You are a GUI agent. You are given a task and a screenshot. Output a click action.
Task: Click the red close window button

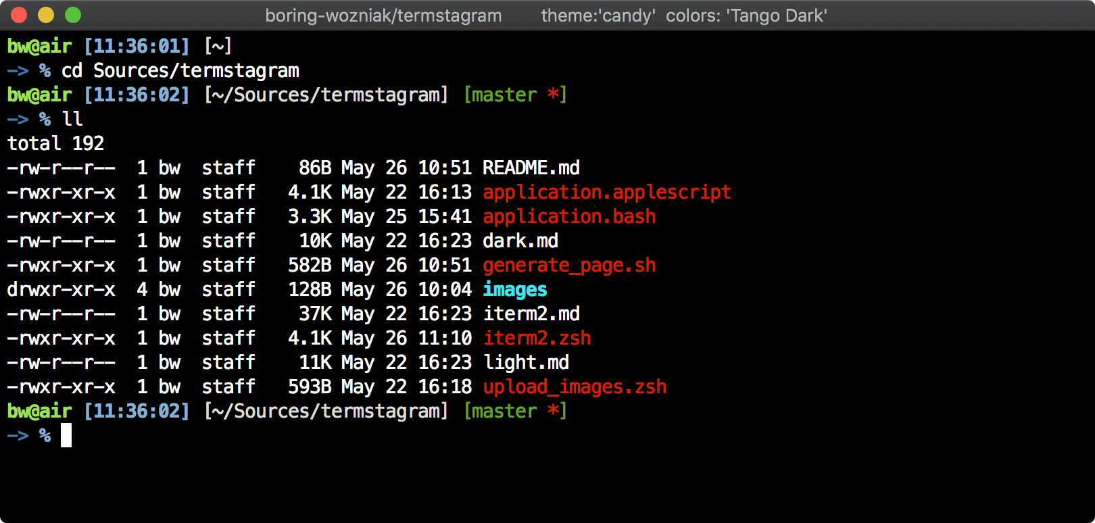19,15
